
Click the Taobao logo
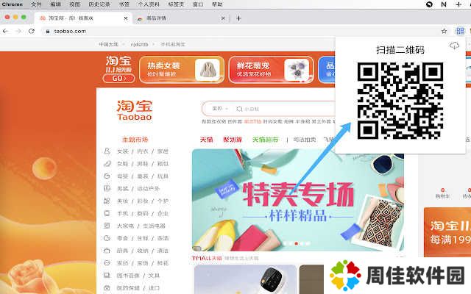[x=133, y=110]
